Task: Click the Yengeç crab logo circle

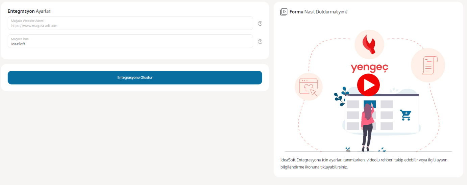Action: [x=369, y=44]
